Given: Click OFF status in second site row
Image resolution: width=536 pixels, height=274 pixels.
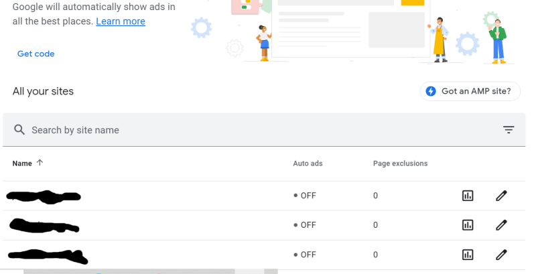Looking at the screenshot, I should coord(305,225).
